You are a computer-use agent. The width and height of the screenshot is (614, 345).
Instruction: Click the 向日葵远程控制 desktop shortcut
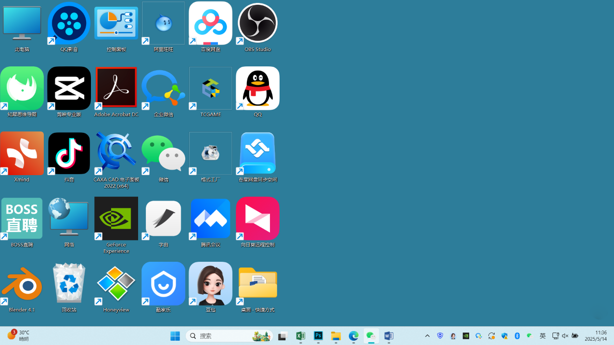(x=257, y=222)
